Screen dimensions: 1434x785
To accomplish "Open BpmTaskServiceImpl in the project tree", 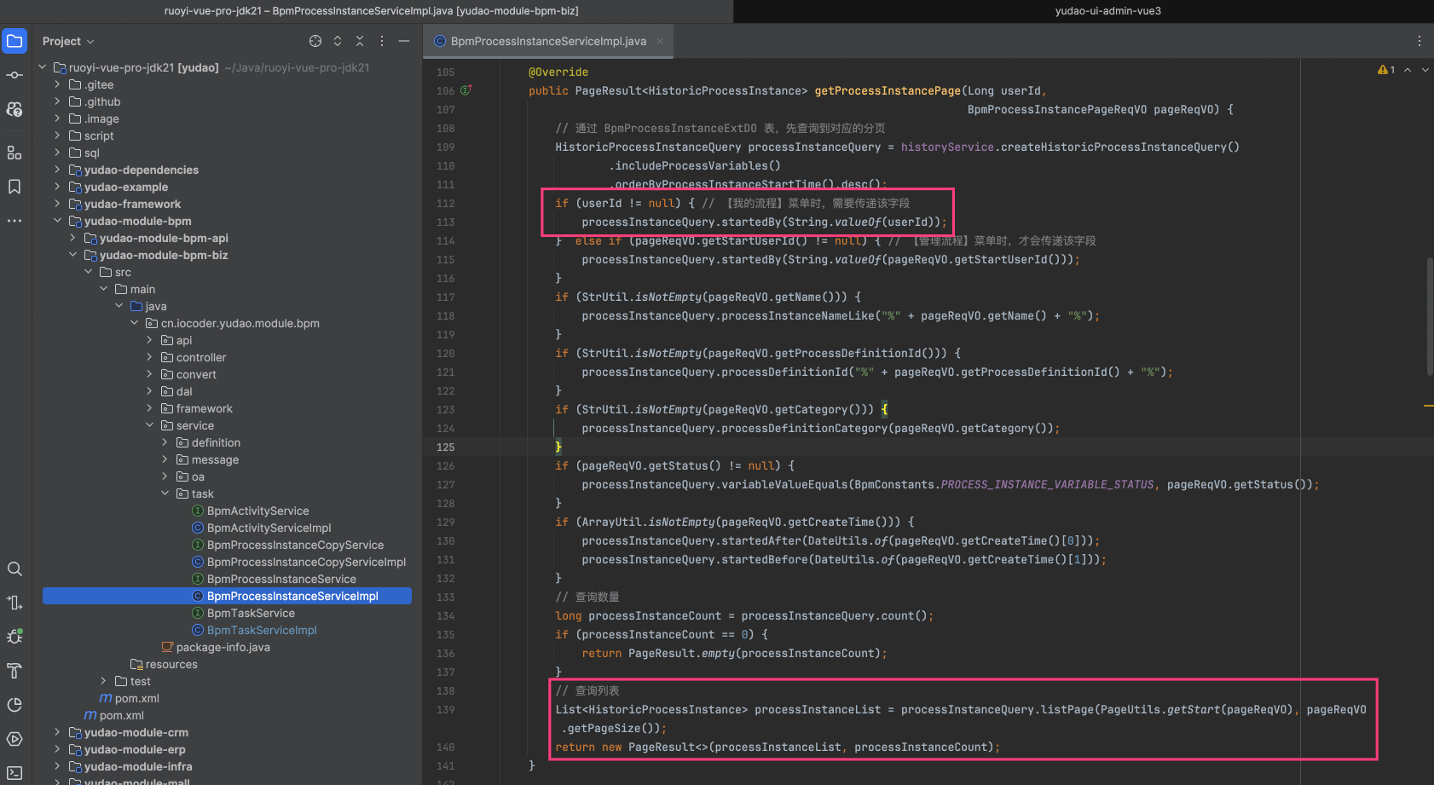I will pos(261,630).
